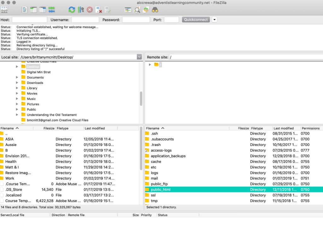Go up to parent local directory '..'
This screenshot has height=231, width=323.
[6, 134]
